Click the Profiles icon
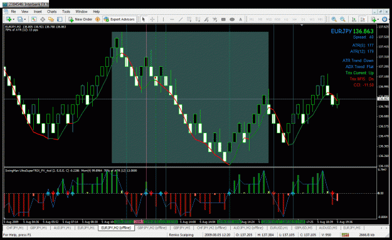This screenshot has width=392, height=240. (x=20, y=19)
